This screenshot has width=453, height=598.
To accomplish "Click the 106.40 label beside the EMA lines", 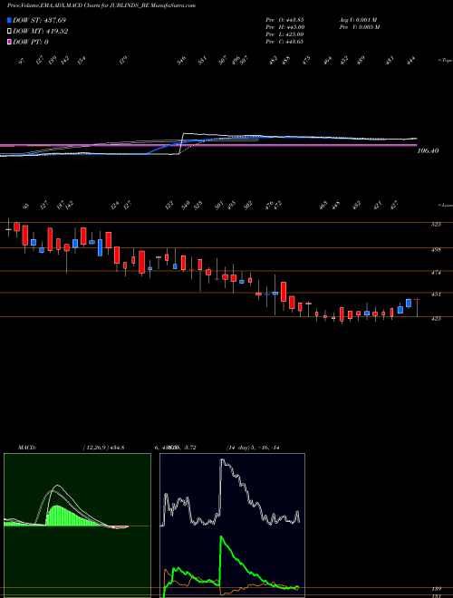I will 428,151.
